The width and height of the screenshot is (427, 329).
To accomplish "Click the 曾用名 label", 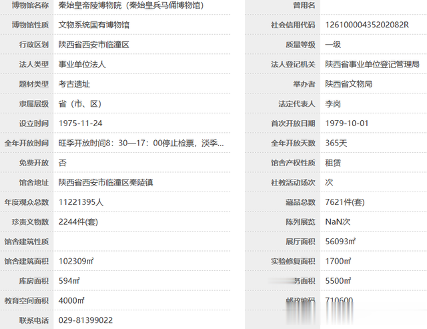I will coord(304,5).
